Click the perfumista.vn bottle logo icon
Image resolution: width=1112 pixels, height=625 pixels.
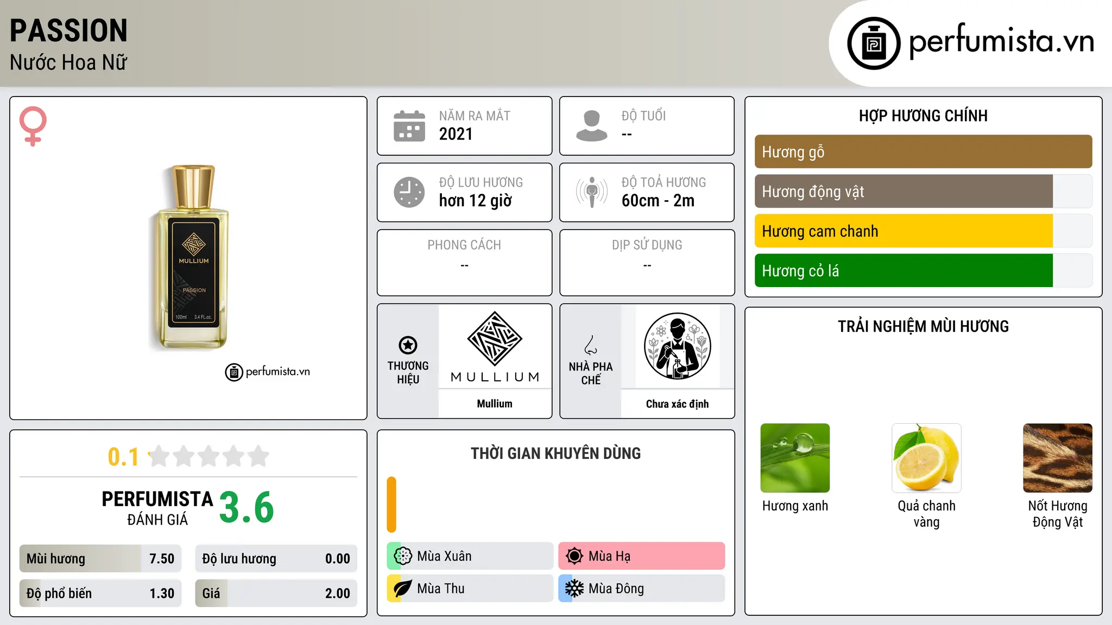(874, 43)
